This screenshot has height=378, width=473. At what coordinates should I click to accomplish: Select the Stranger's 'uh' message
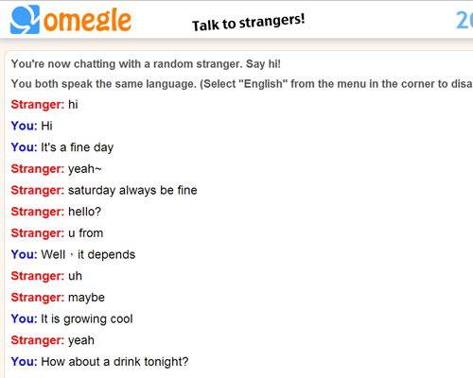tap(46, 276)
